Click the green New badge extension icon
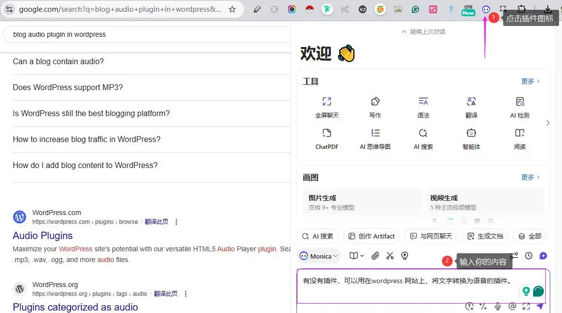Viewport: 562px width, 313px height. [x=468, y=10]
